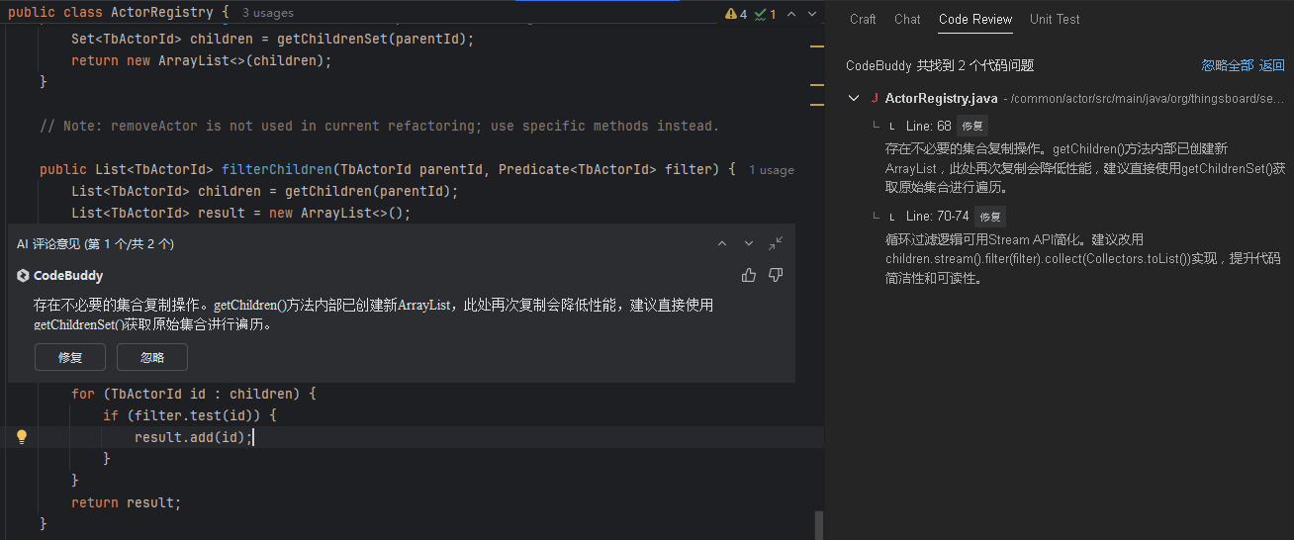Click the thumbs down icon on CodeBuddy comment
The height and width of the screenshot is (540, 1294).
pos(776,275)
